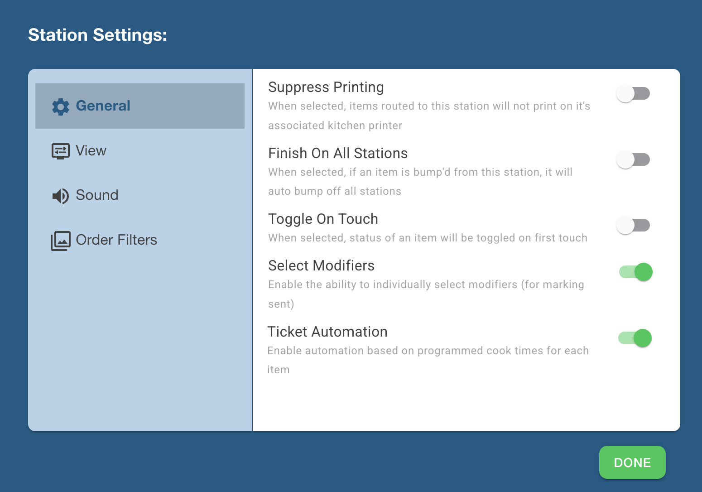Enable the Suppress Printing switch

click(633, 94)
